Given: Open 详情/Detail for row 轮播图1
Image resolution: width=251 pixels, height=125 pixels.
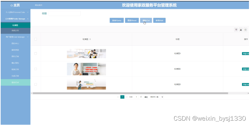Looking at the screenshot, I should click(246, 53).
